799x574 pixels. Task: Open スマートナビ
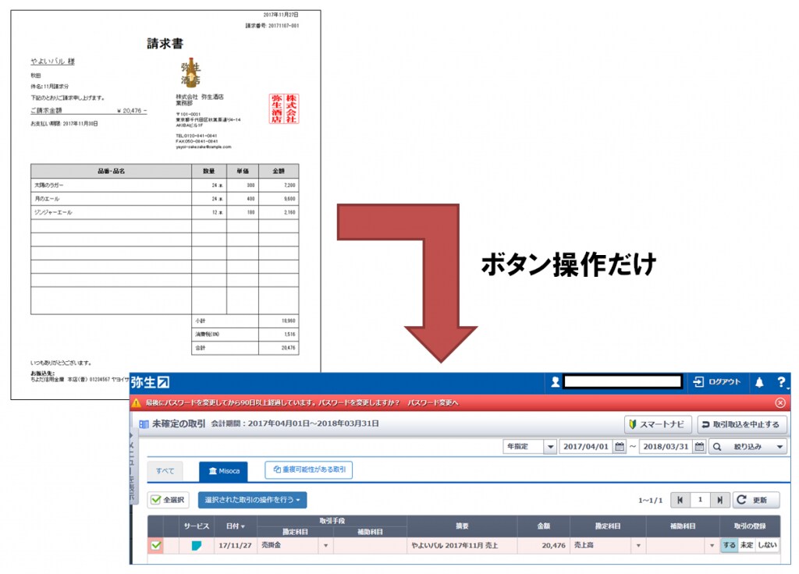tap(658, 424)
